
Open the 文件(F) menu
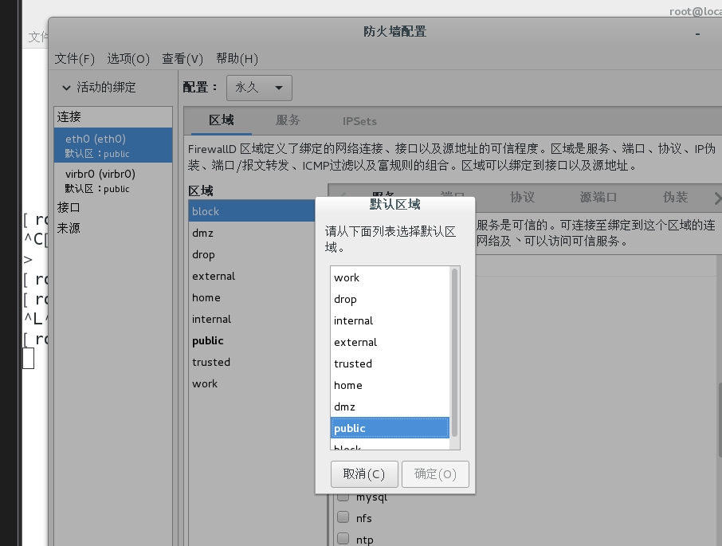(75, 59)
